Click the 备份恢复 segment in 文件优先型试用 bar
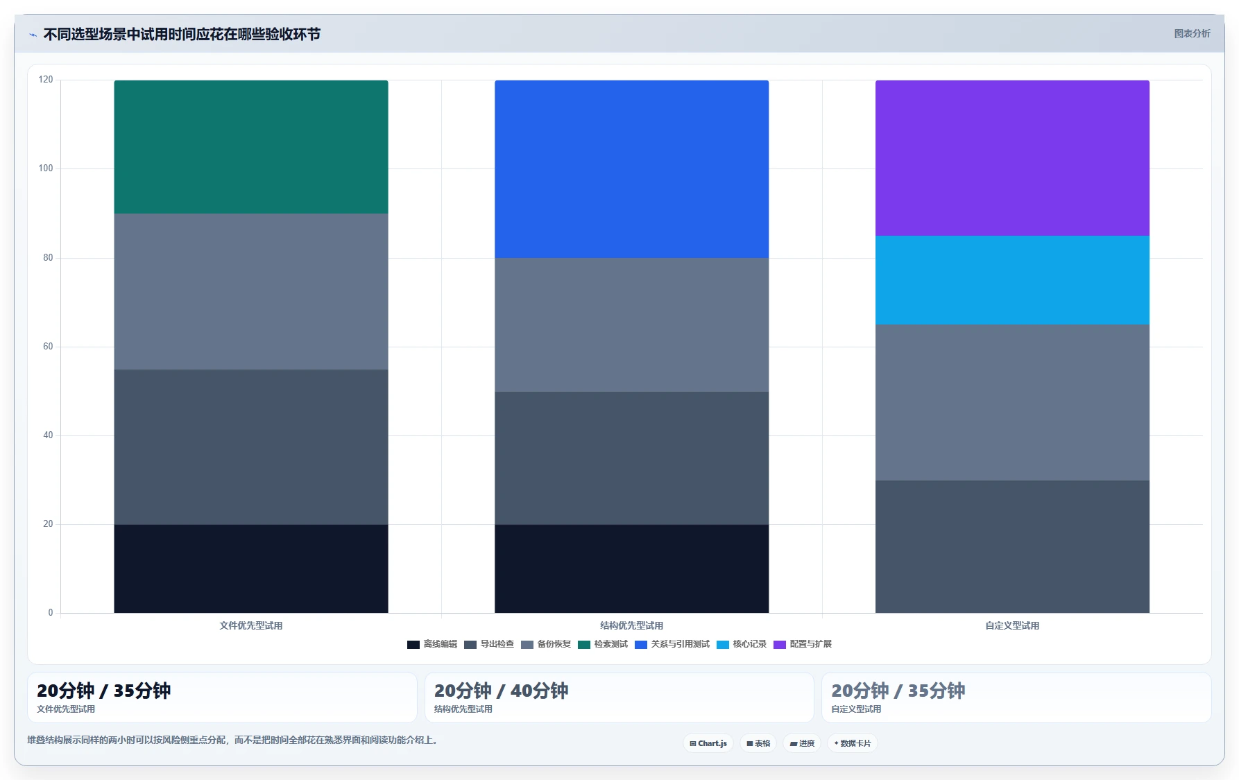This screenshot has height=780, width=1239. coord(251,291)
